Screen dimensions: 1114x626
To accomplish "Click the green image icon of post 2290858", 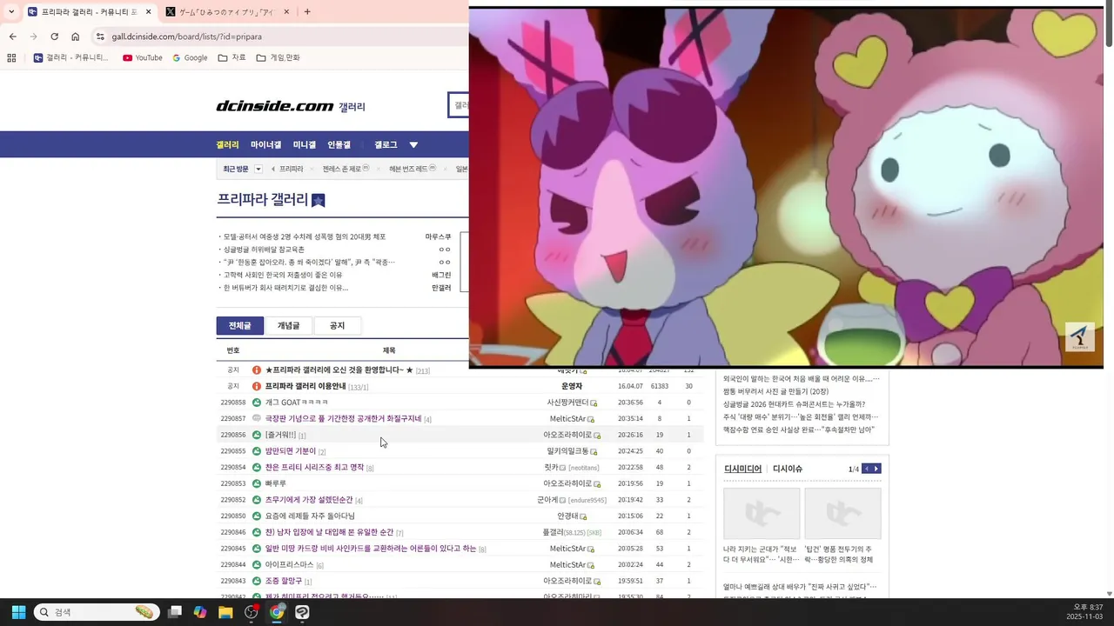I will (257, 403).
